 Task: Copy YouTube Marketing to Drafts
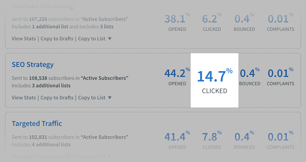coord(57,38)
